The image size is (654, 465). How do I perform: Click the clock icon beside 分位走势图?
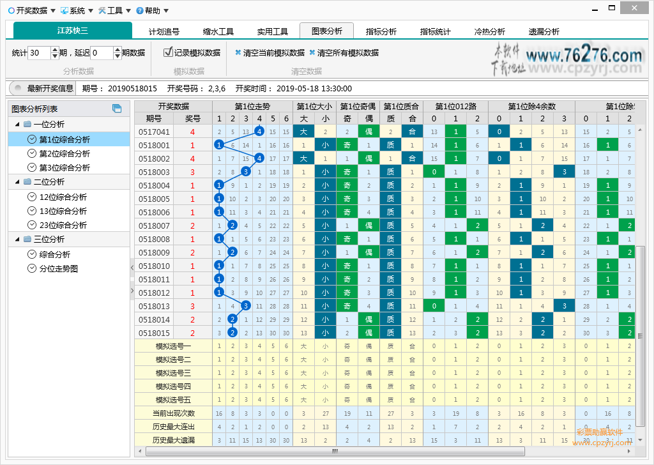click(32, 268)
